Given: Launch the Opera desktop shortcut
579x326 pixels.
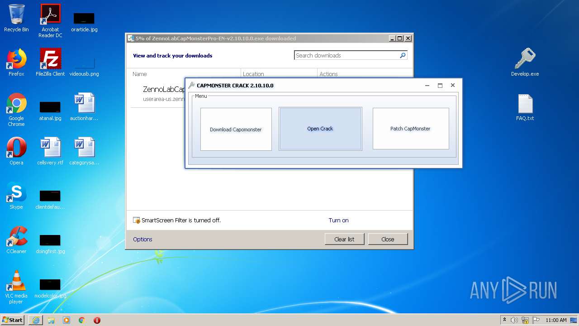Looking at the screenshot, I should pyautogui.click(x=16, y=151).
